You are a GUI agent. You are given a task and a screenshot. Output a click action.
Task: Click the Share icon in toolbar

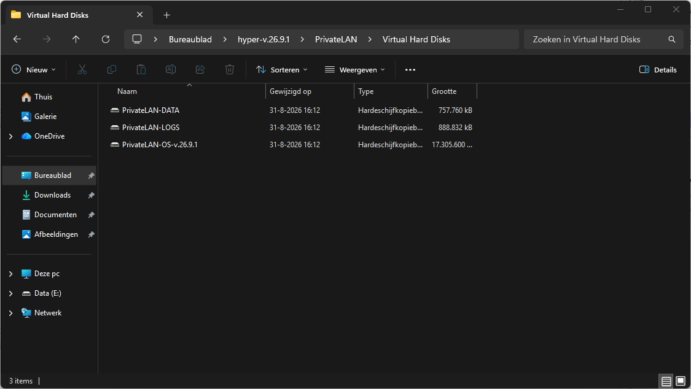200,69
